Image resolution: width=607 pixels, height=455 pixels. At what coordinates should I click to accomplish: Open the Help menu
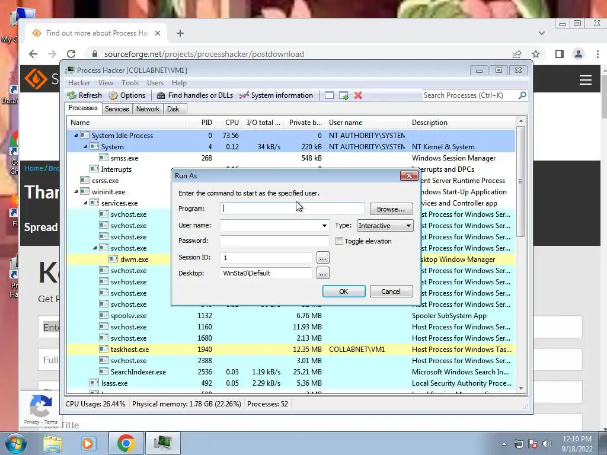[179, 83]
